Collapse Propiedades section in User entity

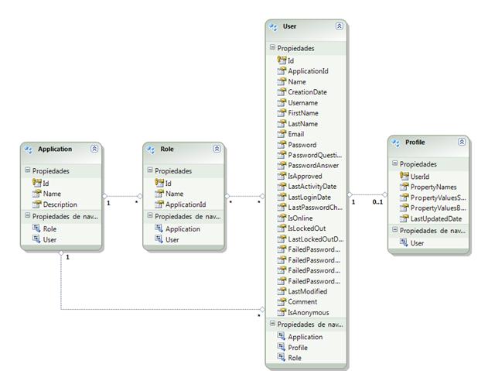click(x=272, y=47)
